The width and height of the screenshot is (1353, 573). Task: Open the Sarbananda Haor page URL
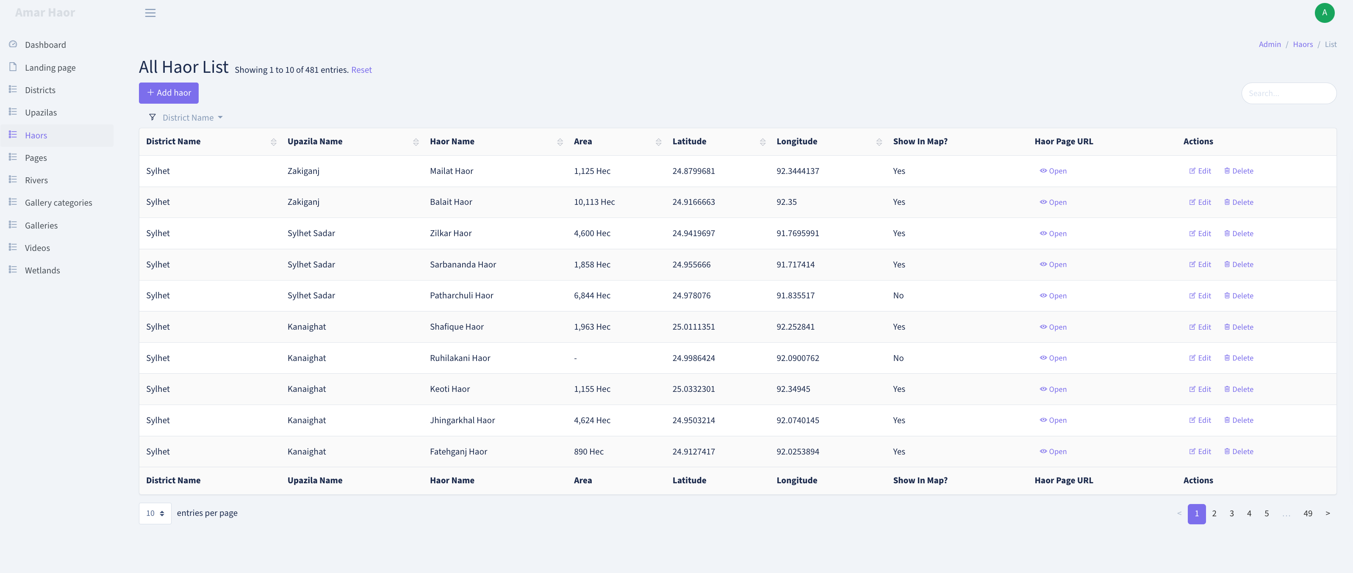coord(1053,264)
